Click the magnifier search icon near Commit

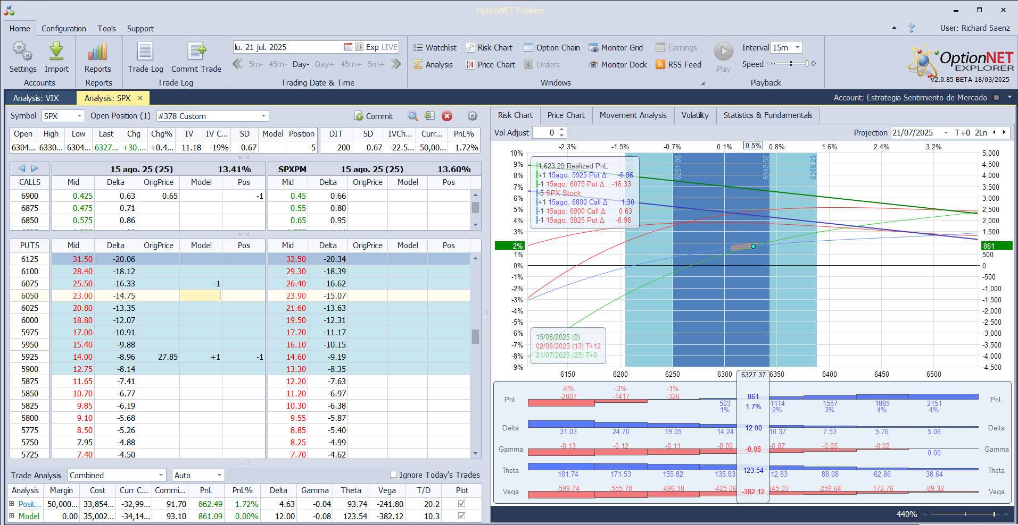coord(412,116)
